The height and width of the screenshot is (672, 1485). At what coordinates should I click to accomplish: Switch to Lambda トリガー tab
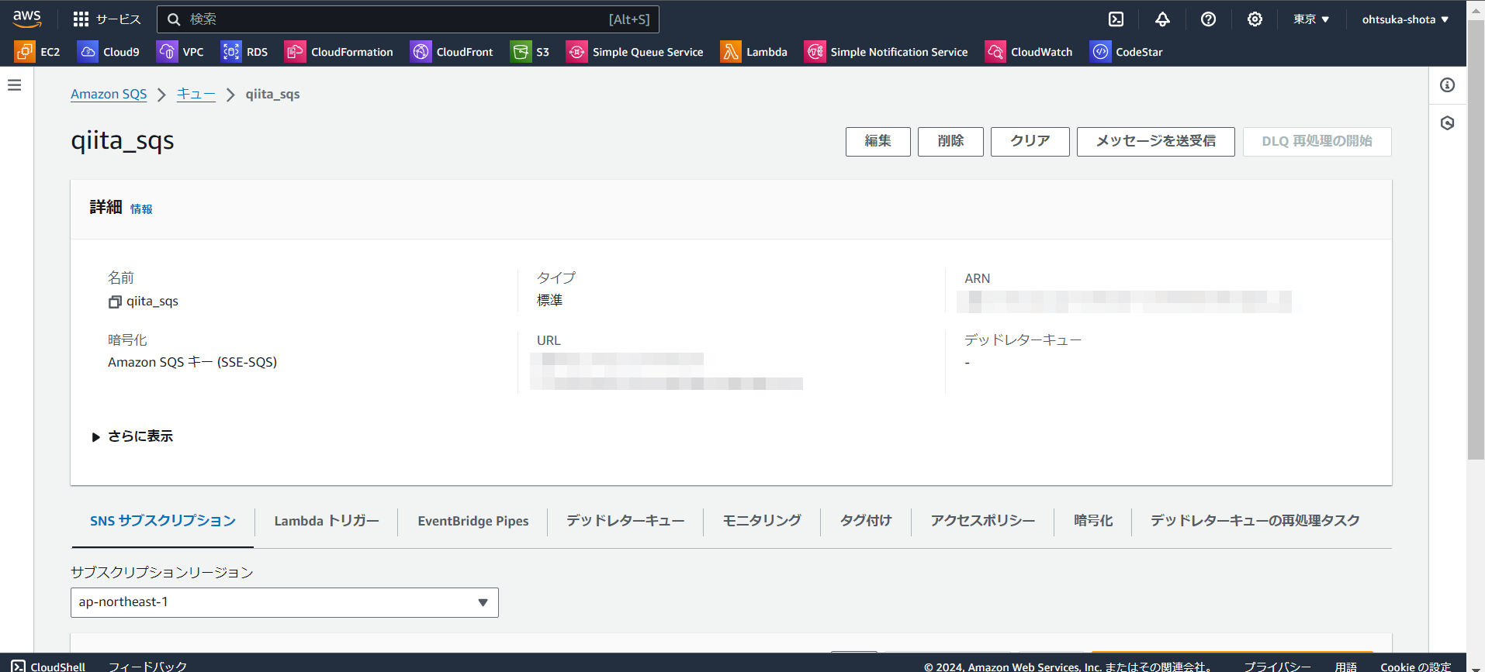(327, 521)
